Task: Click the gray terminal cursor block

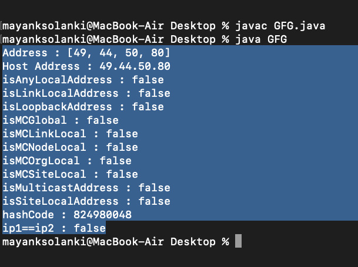Action: point(238,241)
